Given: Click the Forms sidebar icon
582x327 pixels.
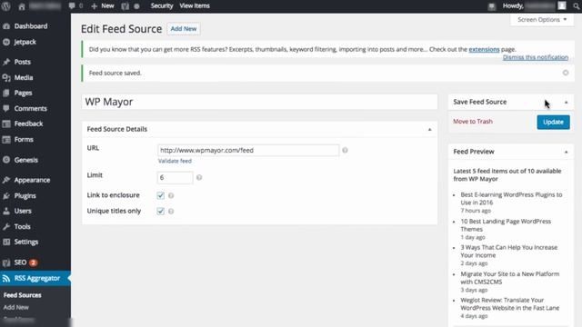Looking at the screenshot, I should (6, 139).
